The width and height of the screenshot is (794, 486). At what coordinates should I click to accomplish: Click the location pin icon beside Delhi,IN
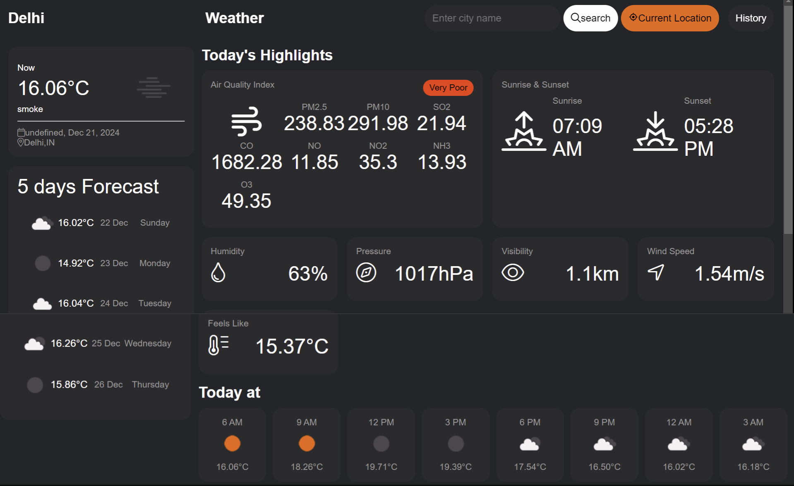pos(20,143)
